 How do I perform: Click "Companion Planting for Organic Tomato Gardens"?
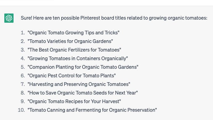coord(83,67)
